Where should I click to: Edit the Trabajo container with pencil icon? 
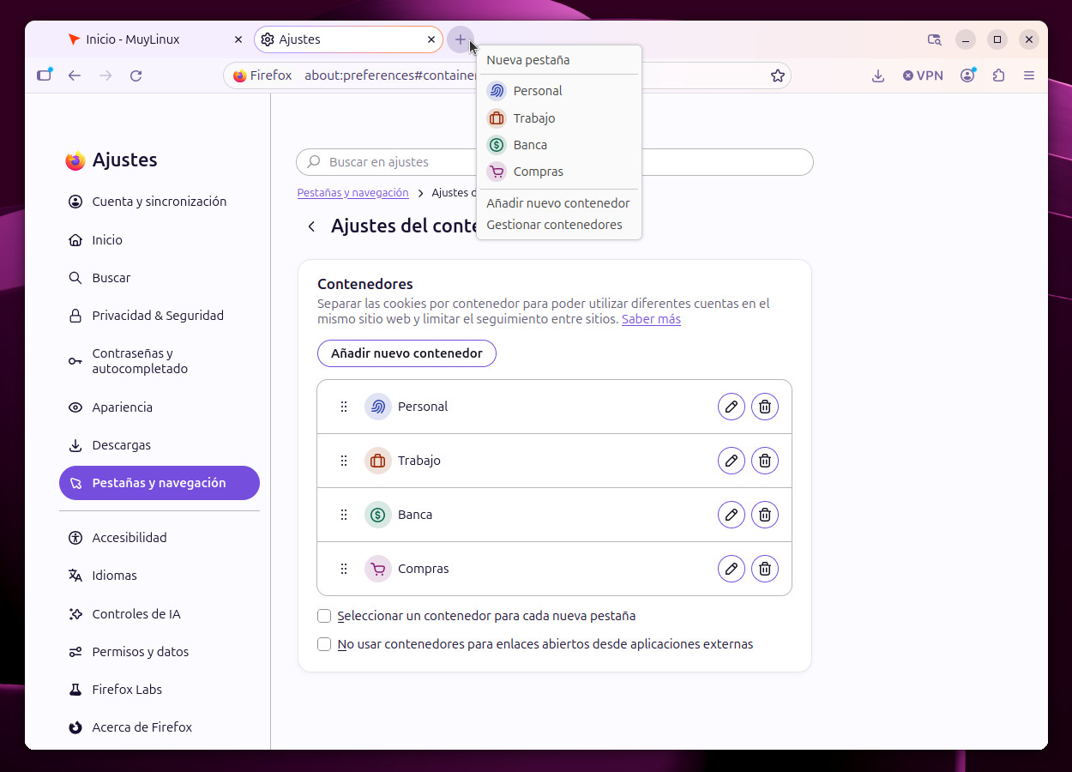tap(732, 461)
